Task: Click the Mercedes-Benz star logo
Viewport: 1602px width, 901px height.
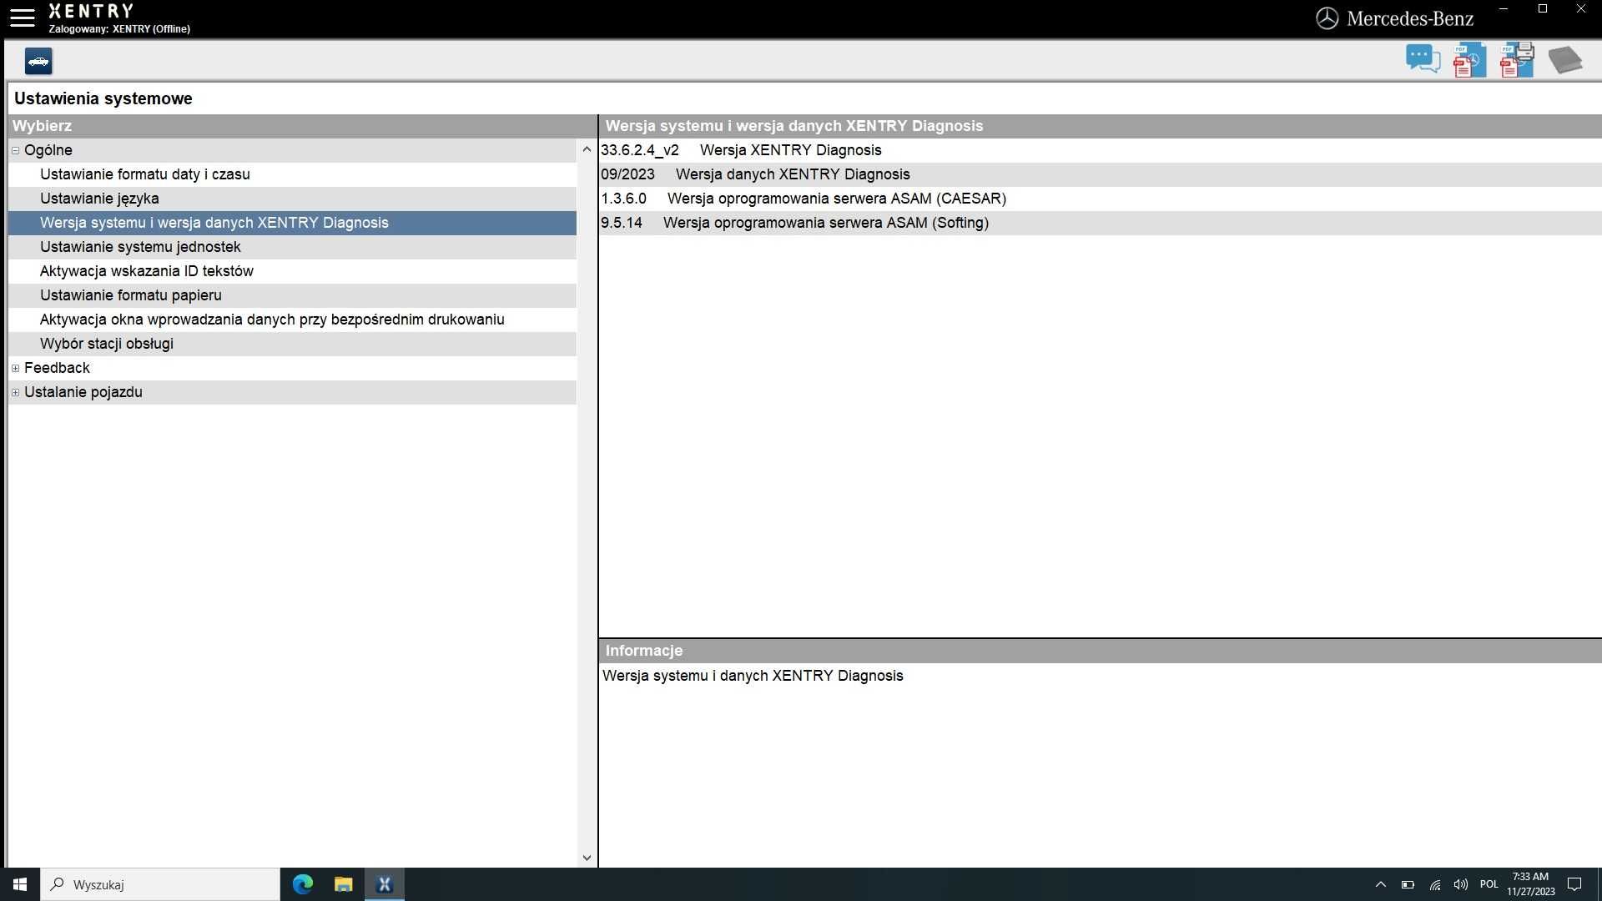Action: tap(1327, 18)
